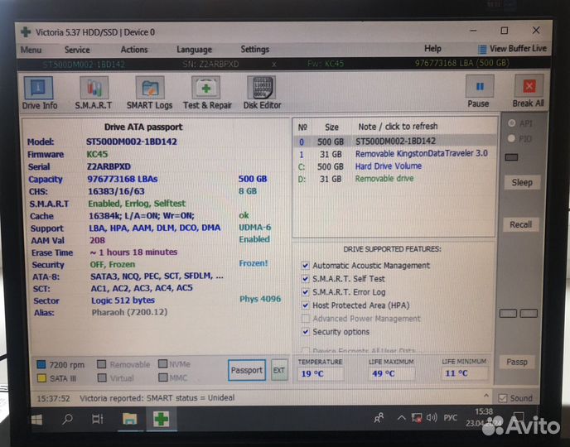Click the serial value Z2ARBPXD

point(109,166)
